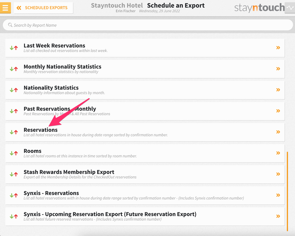
Task: Select the Stash Rewards Membership Export title
Action: click(69, 172)
